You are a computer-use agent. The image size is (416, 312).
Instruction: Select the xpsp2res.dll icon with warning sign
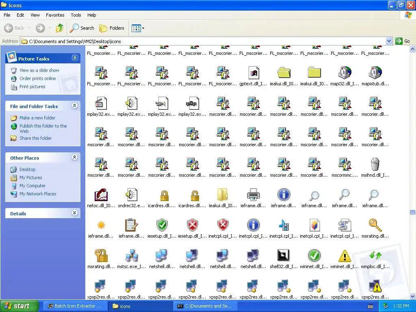pyautogui.click(x=375, y=286)
